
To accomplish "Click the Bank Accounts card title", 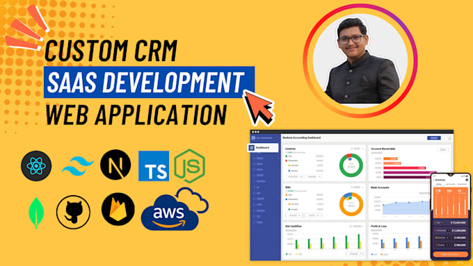I will click(380, 188).
